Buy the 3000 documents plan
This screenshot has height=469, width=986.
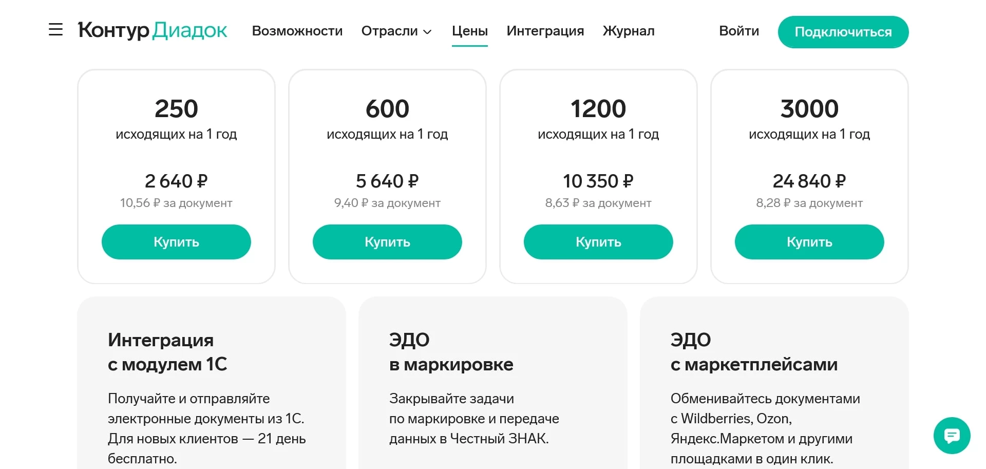coord(809,242)
